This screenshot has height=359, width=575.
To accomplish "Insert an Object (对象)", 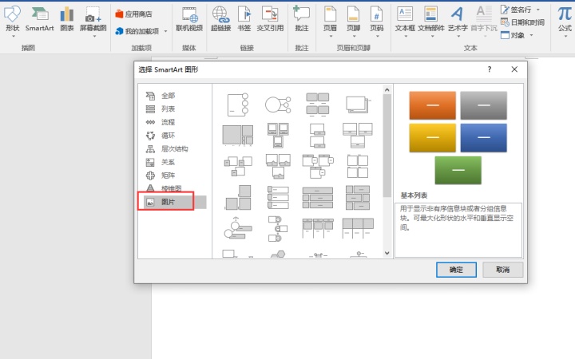I will click(x=513, y=35).
